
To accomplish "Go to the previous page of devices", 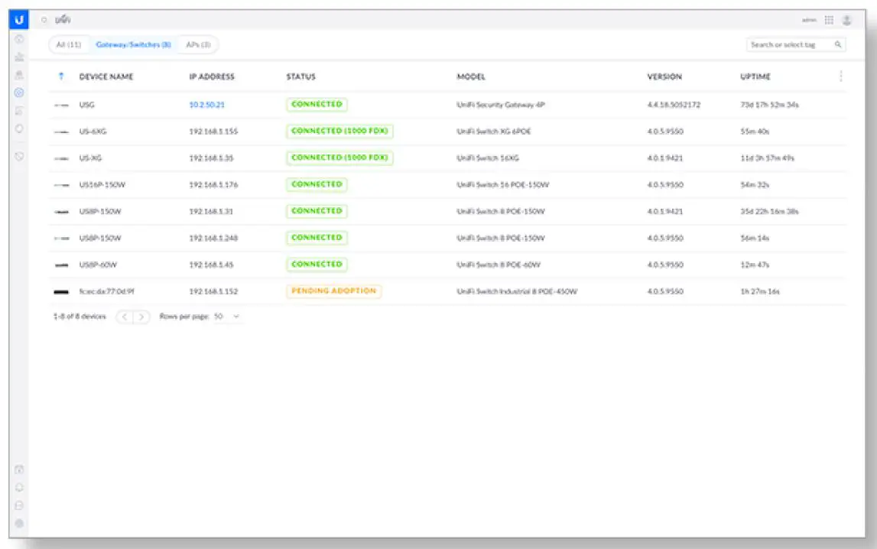I will click(125, 317).
